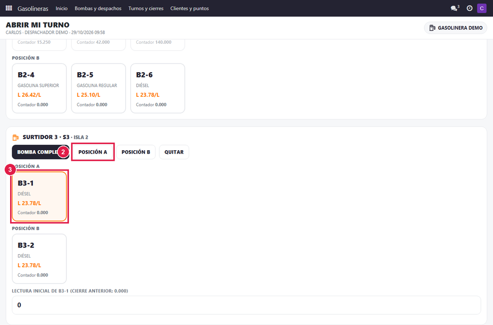Image resolution: width=493 pixels, height=325 pixels.
Task: Click the Contador 42.000 reading
Action: tap(93, 42)
